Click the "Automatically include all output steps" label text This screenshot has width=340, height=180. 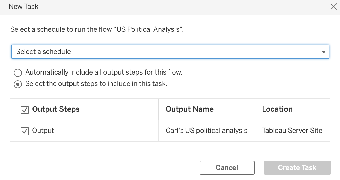click(104, 72)
